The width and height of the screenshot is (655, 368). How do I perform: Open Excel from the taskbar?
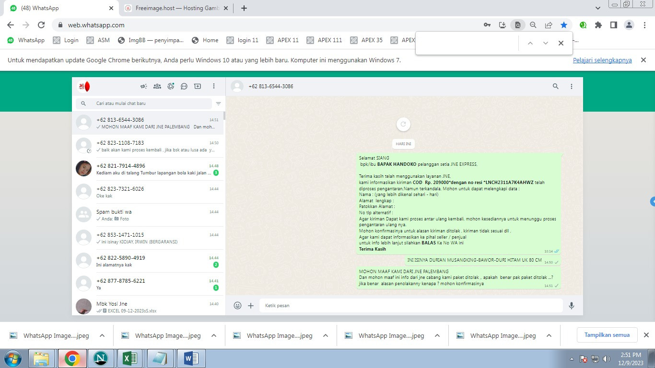point(130,358)
